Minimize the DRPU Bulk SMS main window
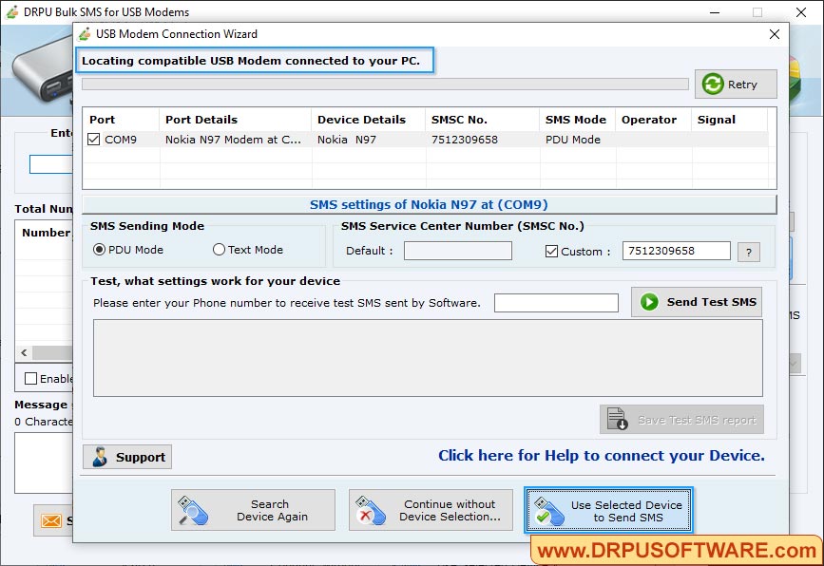This screenshot has height=566, width=824. pos(715,12)
